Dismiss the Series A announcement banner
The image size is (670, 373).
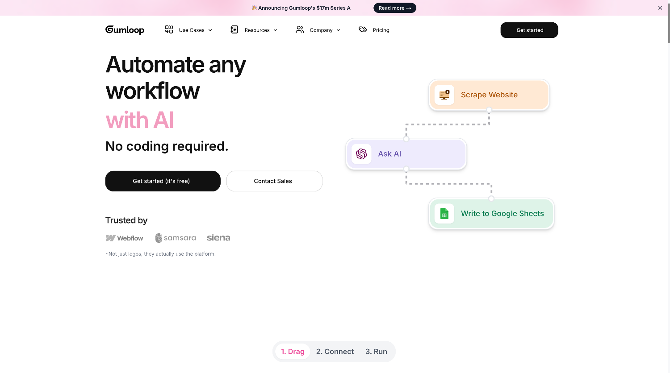pos(660,8)
